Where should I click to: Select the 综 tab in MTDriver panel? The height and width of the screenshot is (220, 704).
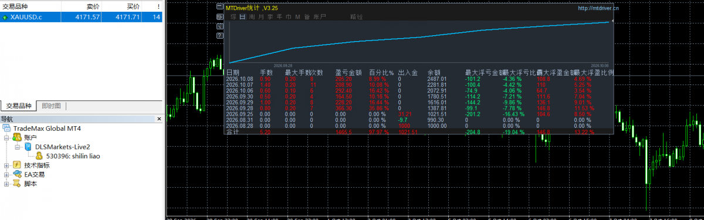point(233,17)
